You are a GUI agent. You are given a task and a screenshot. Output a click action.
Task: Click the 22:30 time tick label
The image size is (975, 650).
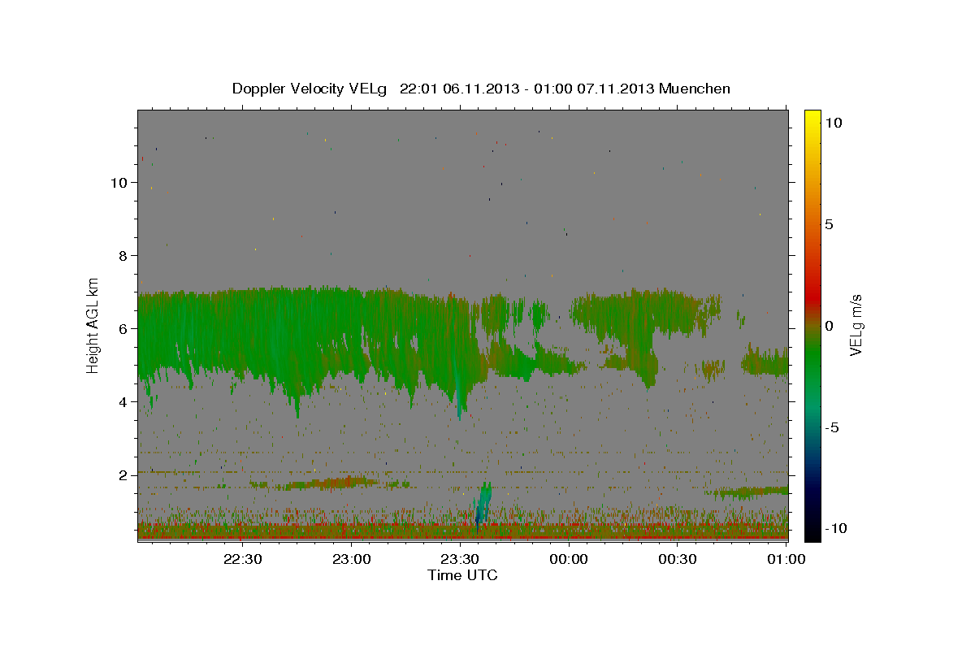tap(243, 559)
